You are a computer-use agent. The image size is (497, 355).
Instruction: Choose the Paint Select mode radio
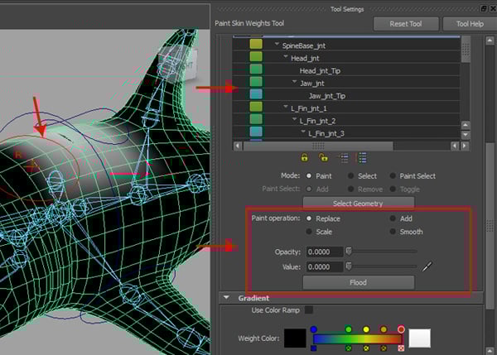(x=392, y=176)
